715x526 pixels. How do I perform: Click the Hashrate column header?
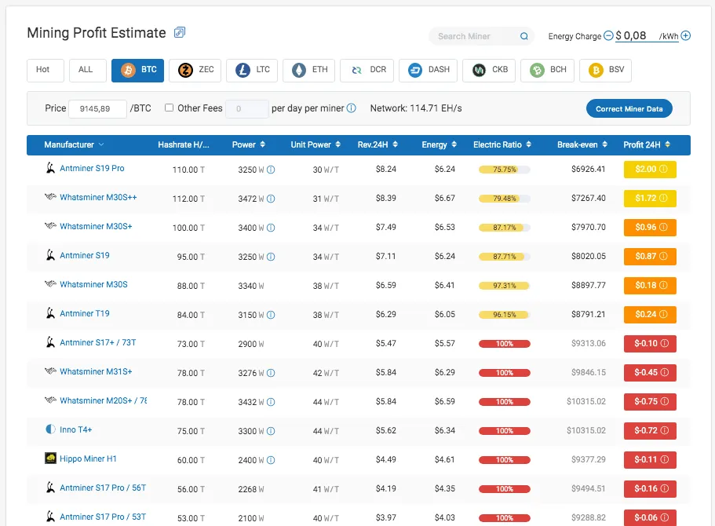[184, 144]
